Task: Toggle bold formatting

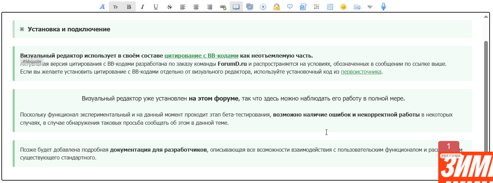Action: tap(129, 7)
